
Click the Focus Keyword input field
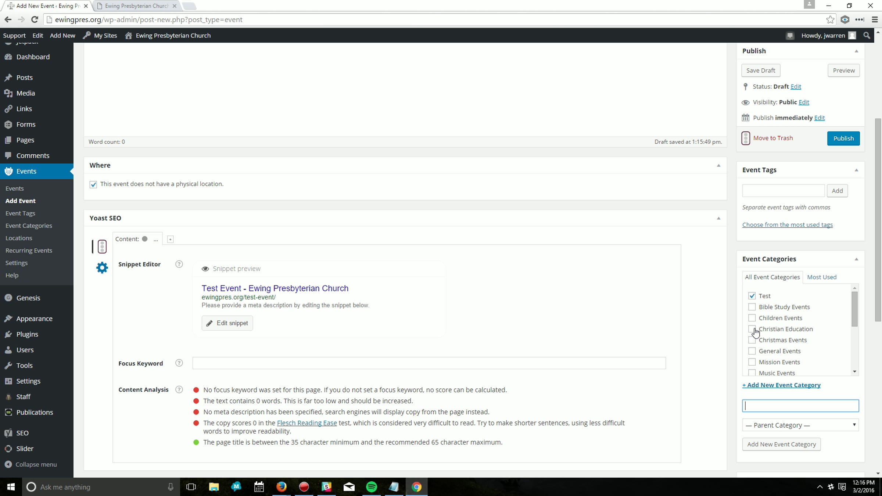tap(429, 363)
